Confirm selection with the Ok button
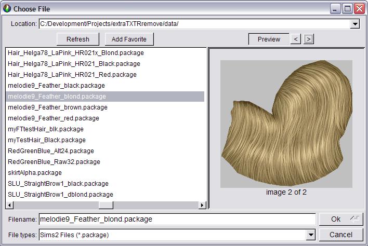Screen dimensions: 368x246 [341, 219]
